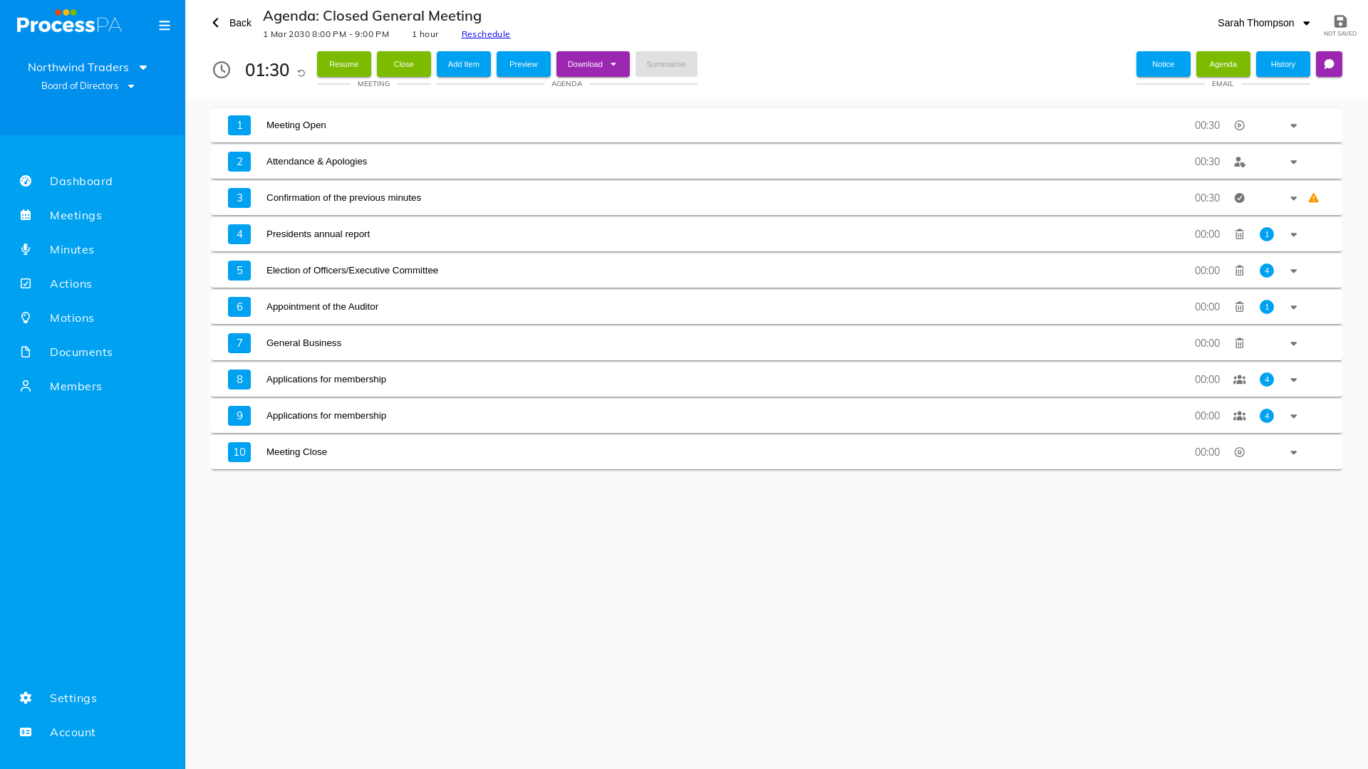
Task: Click the attendance person icon on item 2
Action: [1240, 162]
